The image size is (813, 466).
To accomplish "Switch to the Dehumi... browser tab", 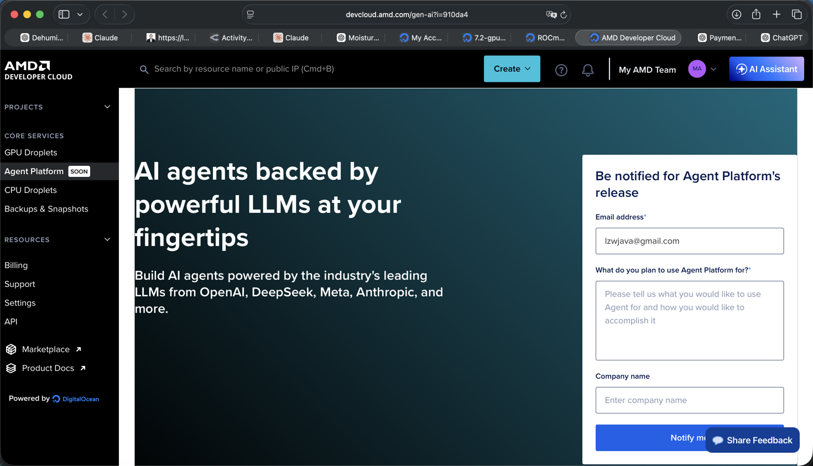I will (41, 38).
